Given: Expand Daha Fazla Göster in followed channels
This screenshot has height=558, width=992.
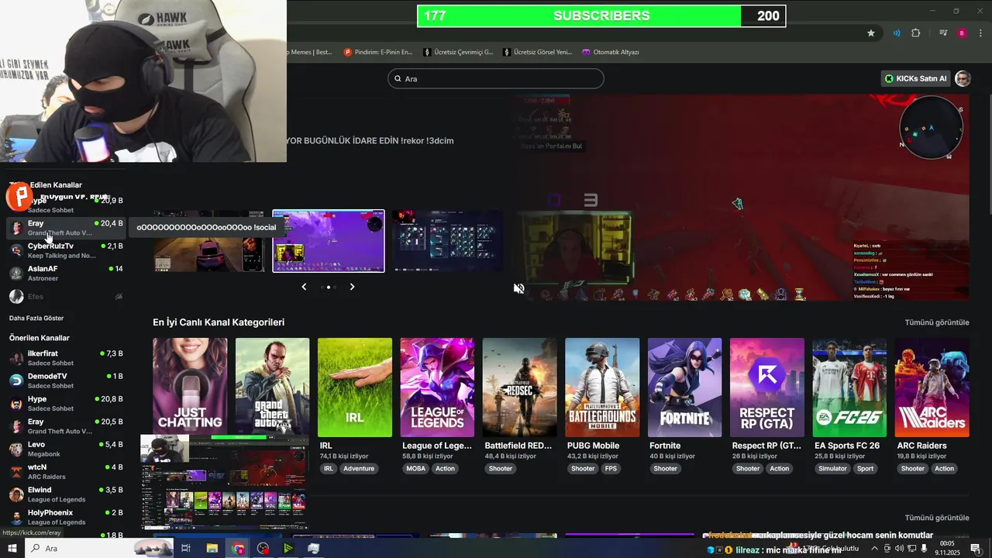Looking at the screenshot, I should (36, 318).
